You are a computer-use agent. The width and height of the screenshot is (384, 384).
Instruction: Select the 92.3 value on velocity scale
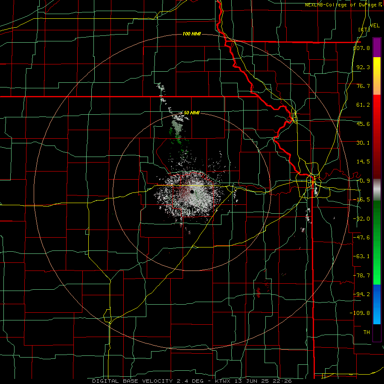(363, 67)
